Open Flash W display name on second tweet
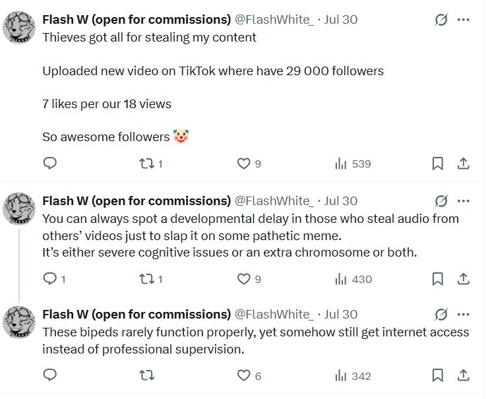Viewport: 492px width, 399px height. click(136, 200)
